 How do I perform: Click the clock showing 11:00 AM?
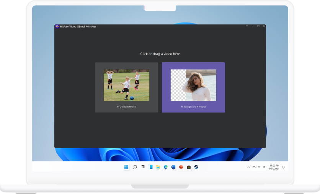pyautogui.click(x=274, y=167)
